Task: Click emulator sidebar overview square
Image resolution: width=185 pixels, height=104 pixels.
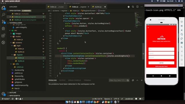Action: point(182,60)
